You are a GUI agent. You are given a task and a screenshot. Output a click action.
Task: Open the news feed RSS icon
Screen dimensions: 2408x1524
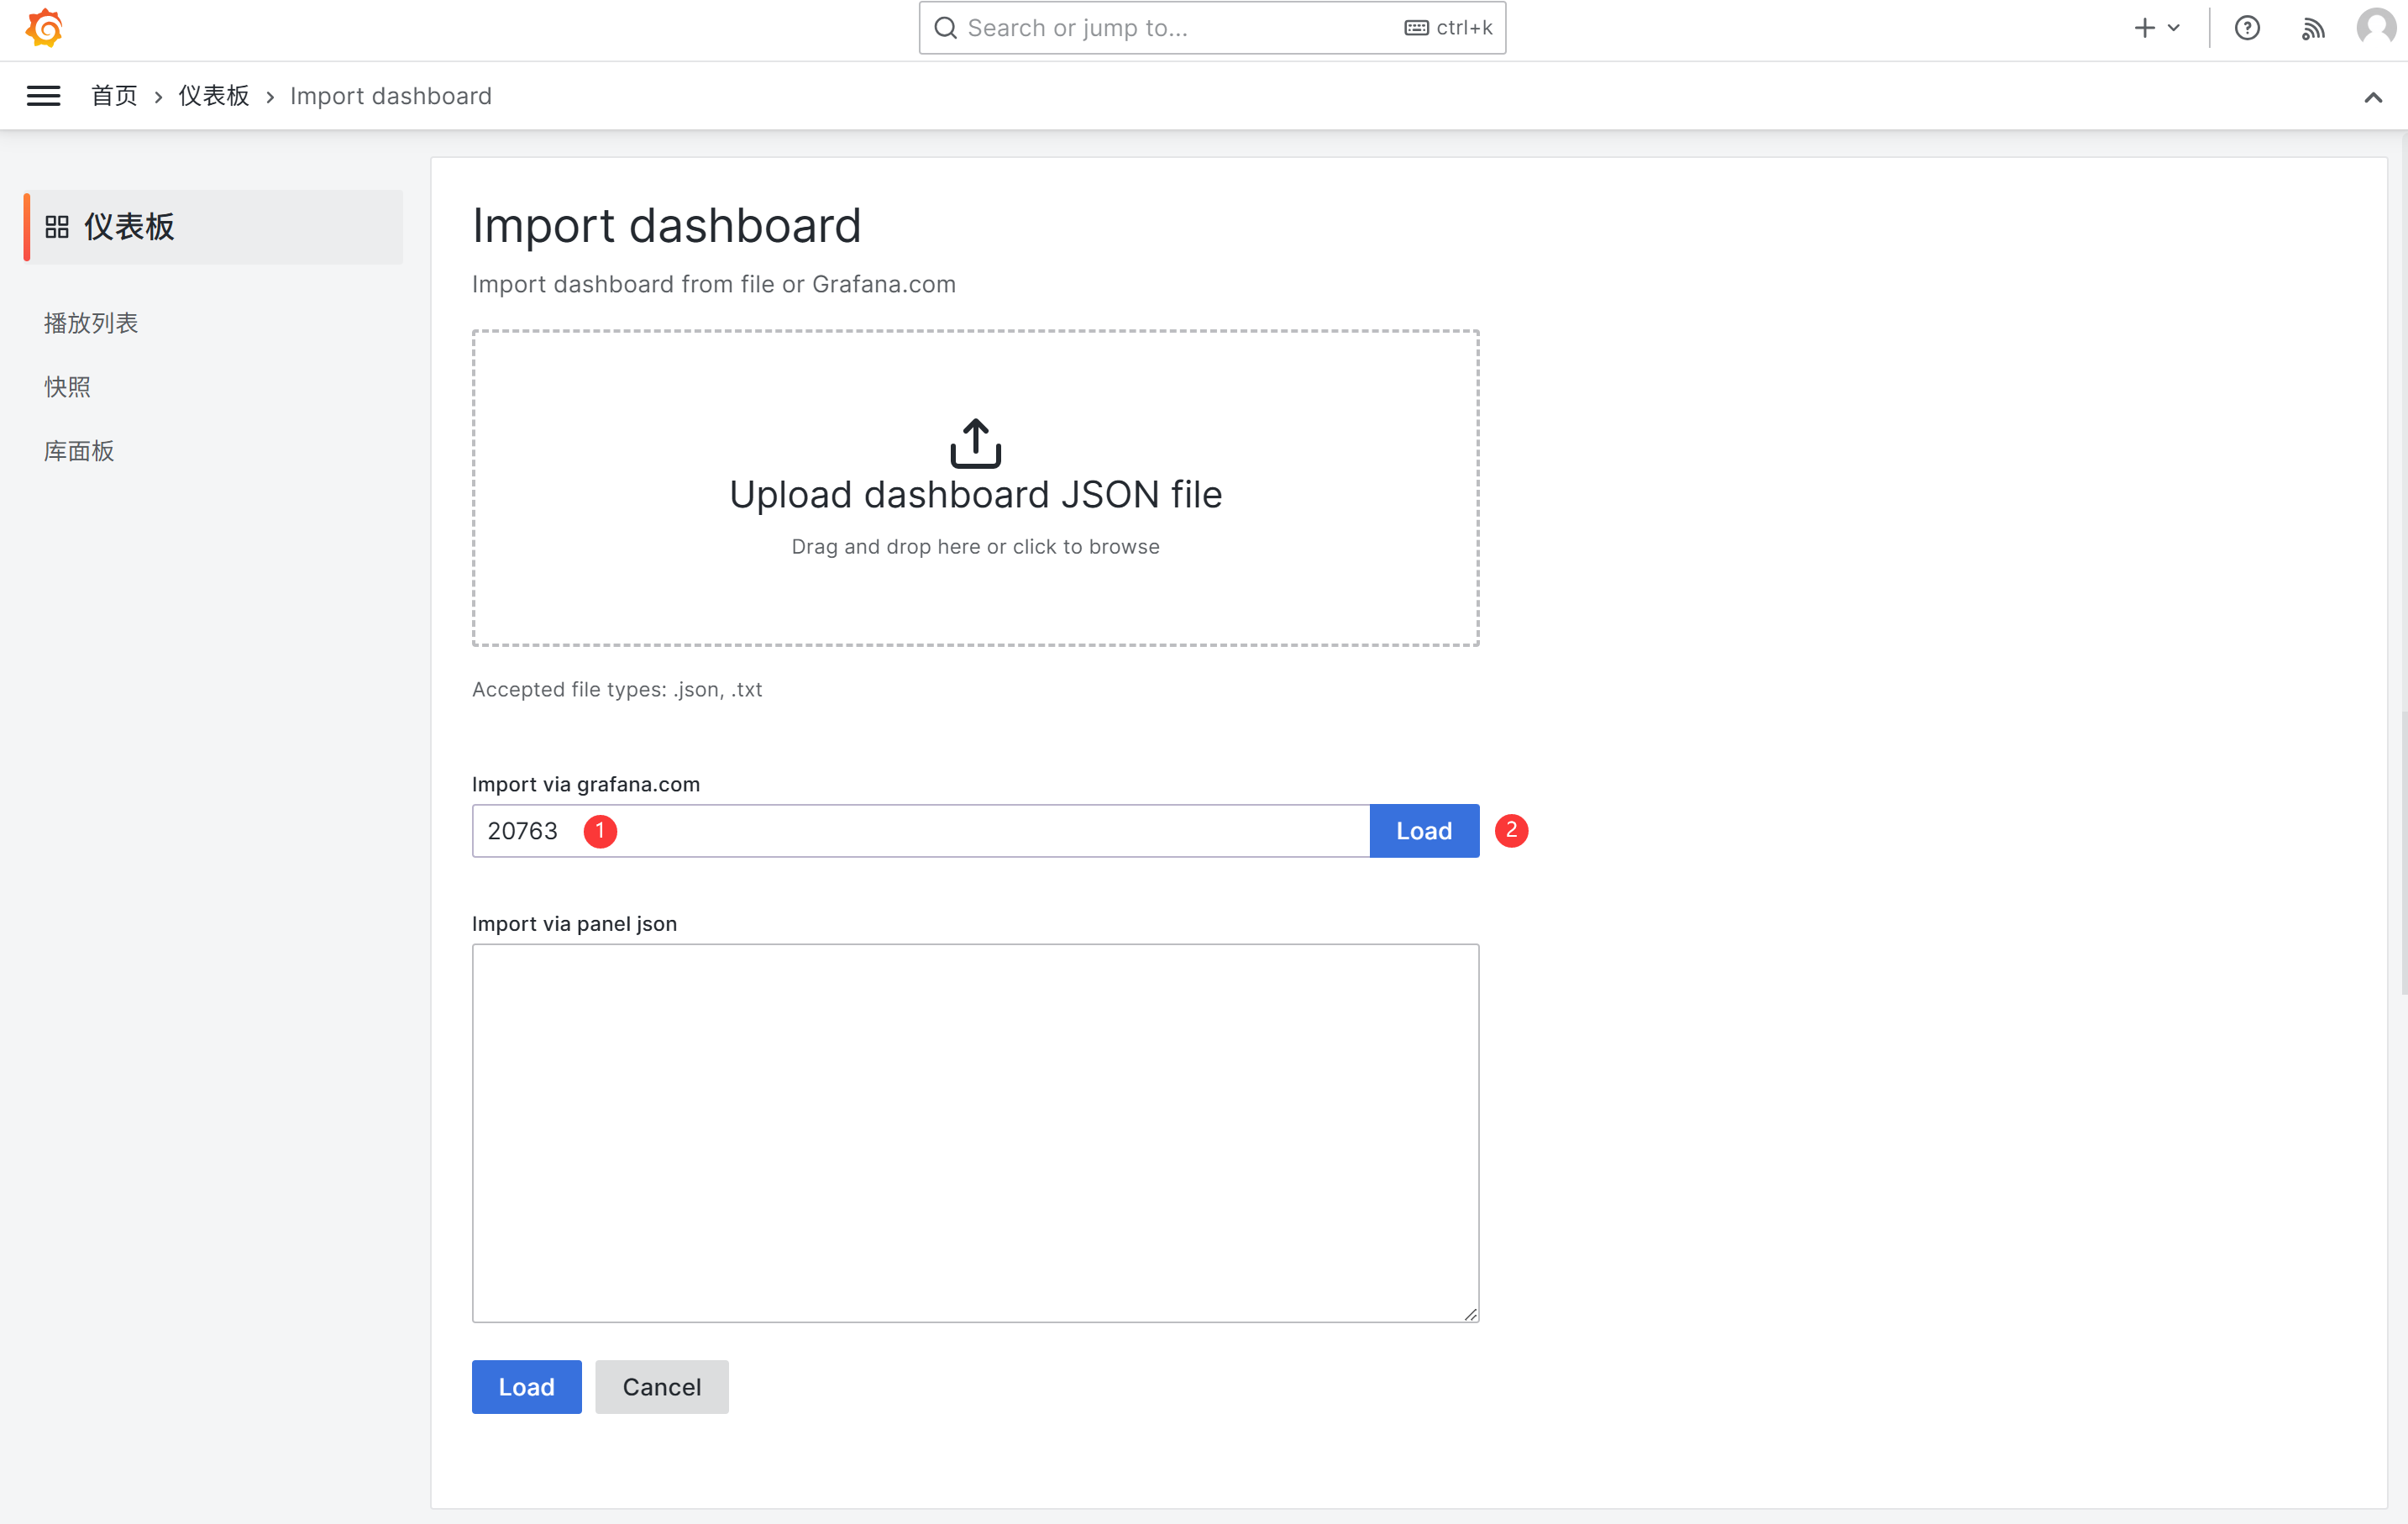tap(2312, 28)
